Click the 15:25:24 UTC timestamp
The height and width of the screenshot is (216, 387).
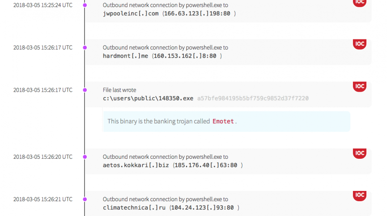pyautogui.click(x=43, y=5)
